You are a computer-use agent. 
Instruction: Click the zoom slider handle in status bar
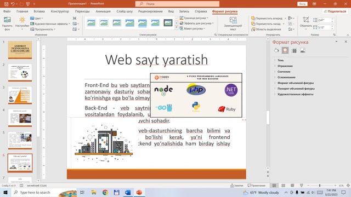pos(320,186)
